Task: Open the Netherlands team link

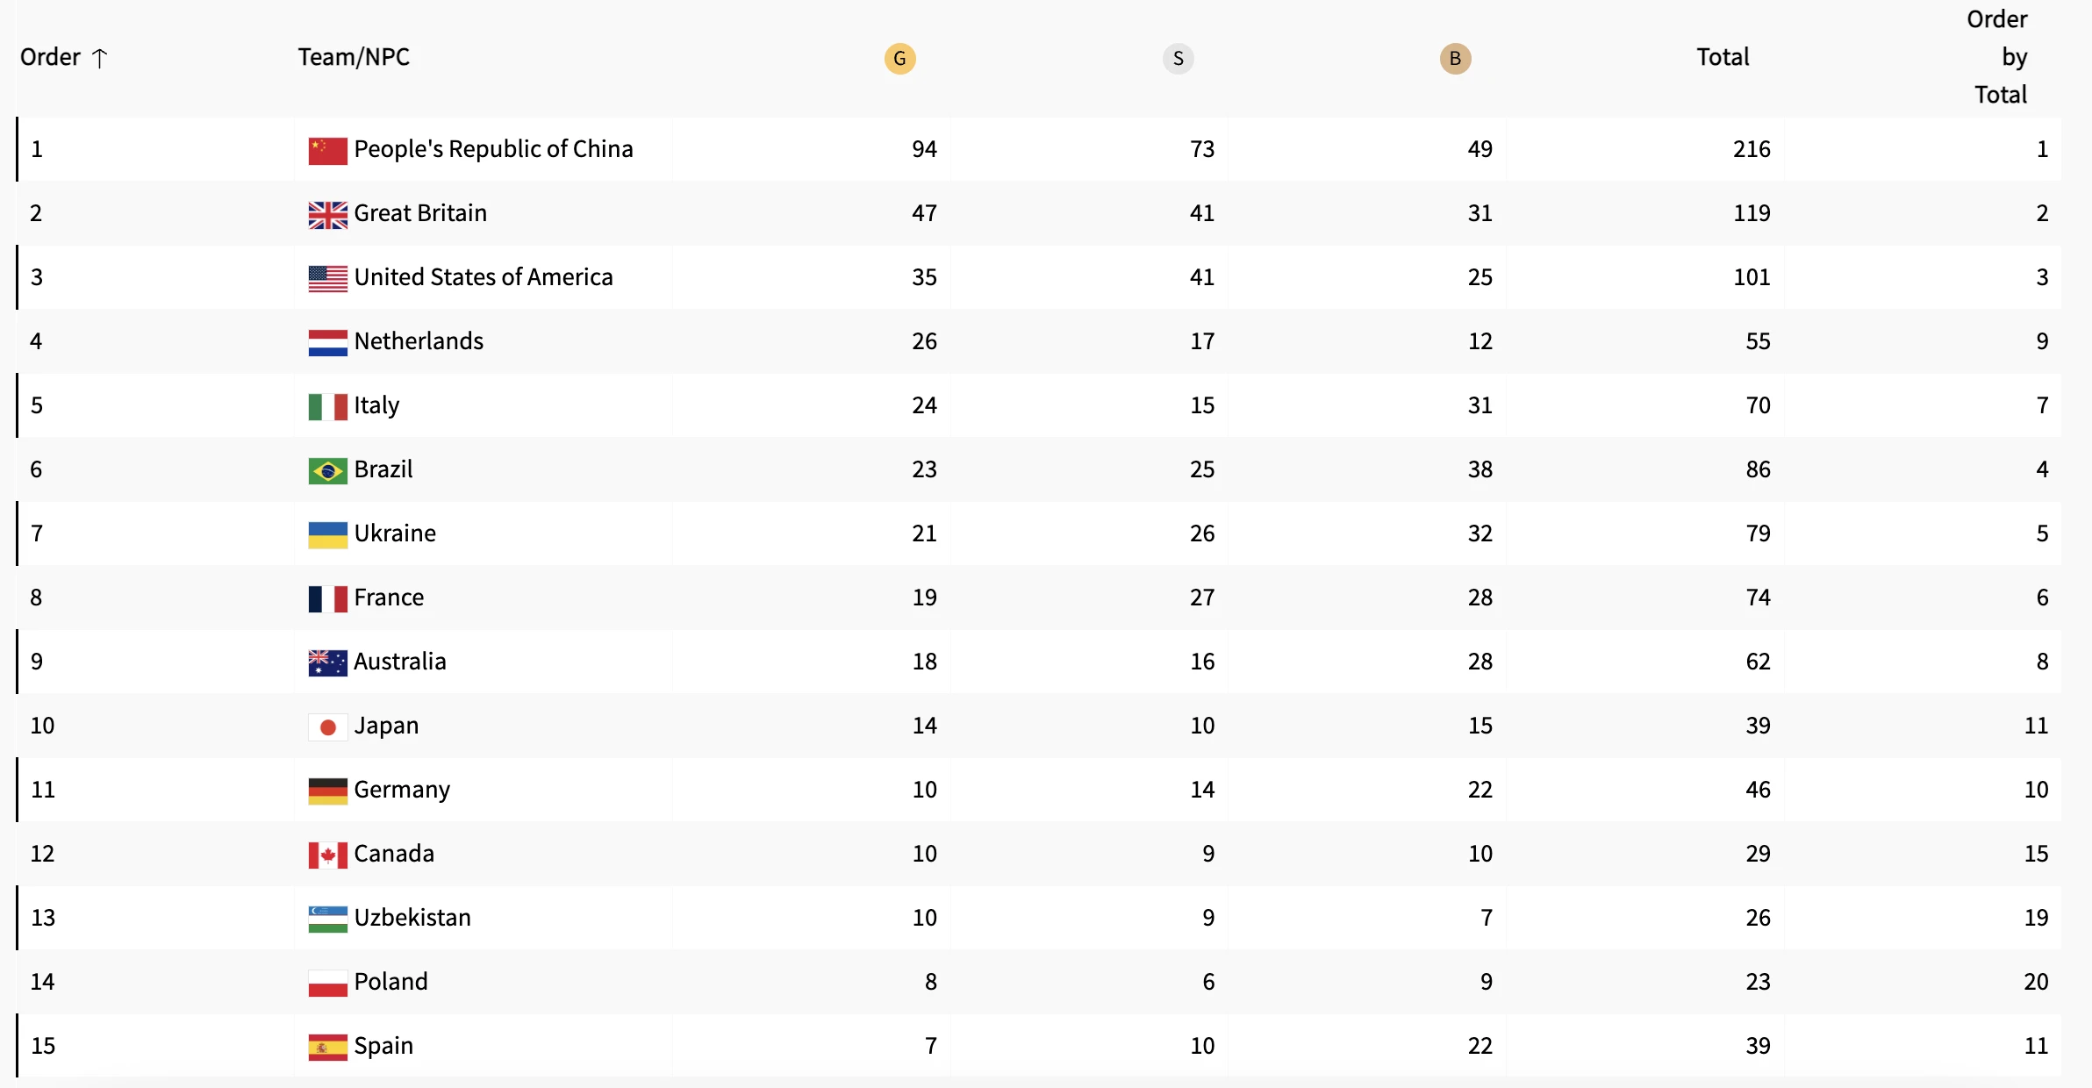Action: (x=419, y=341)
